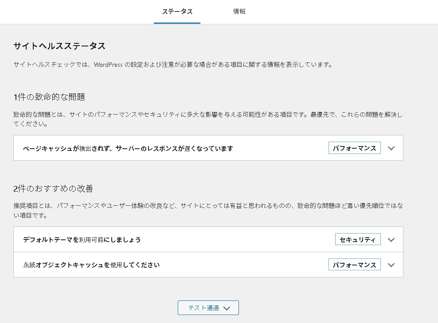Open the 永続オブジェクトキャッシュを使用してください item title
The image size is (438, 323).
tap(91, 265)
